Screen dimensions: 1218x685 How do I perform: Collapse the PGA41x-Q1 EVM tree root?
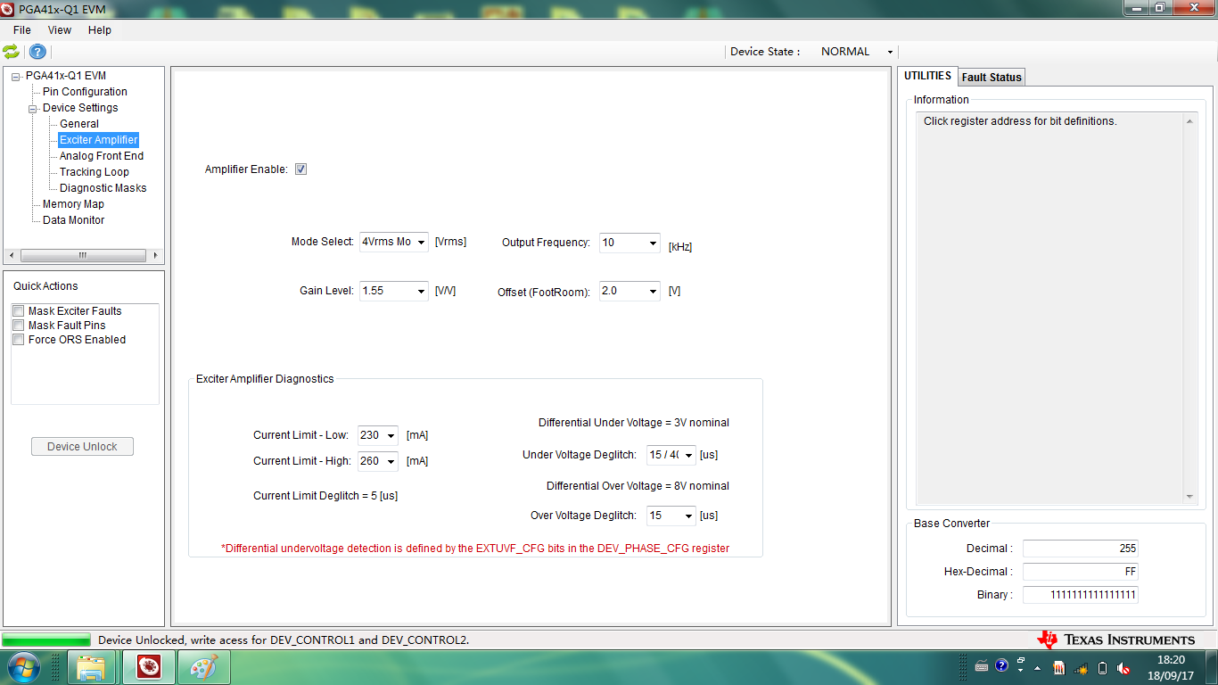point(16,77)
